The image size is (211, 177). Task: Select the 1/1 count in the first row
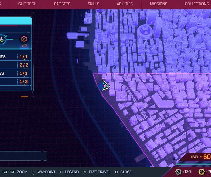coord(24,57)
